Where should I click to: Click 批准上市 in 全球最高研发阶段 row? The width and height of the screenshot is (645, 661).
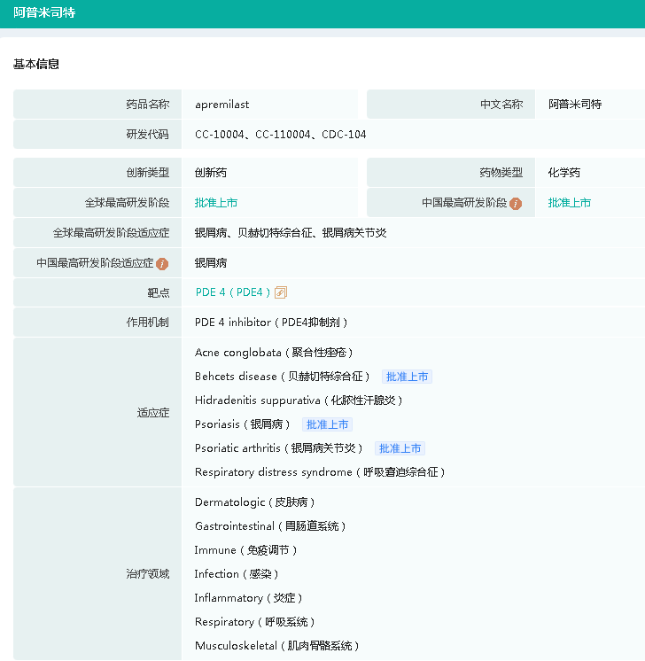(216, 203)
